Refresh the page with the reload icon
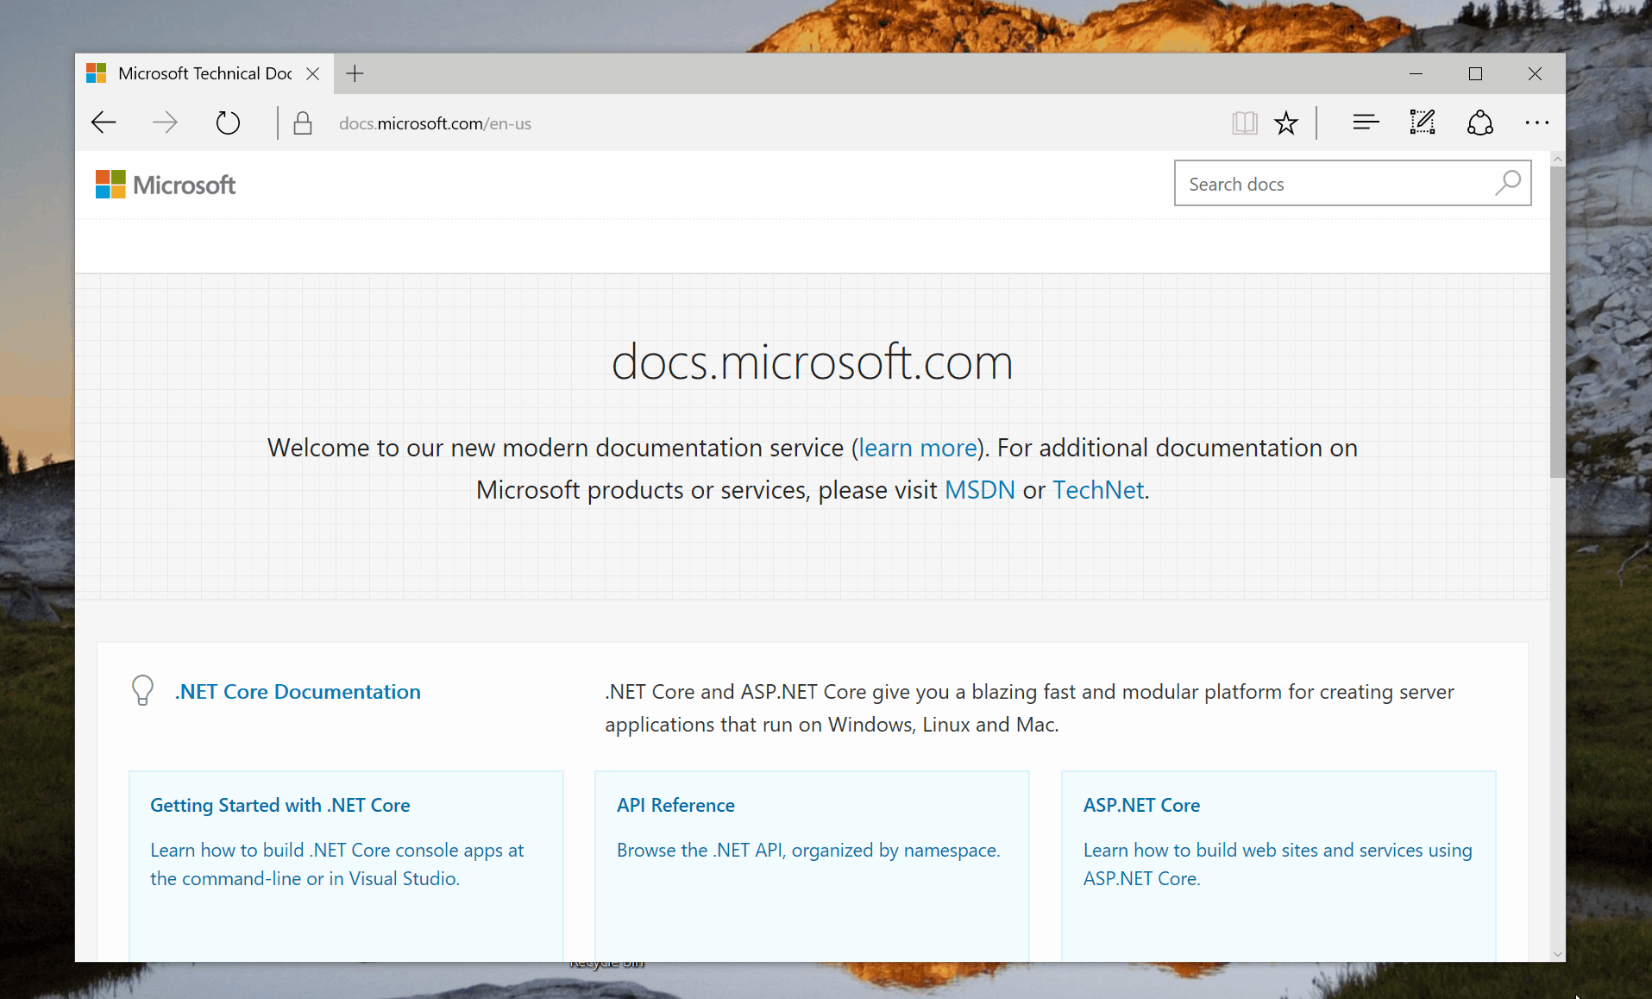This screenshot has width=1652, height=999. (x=228, y=123)
